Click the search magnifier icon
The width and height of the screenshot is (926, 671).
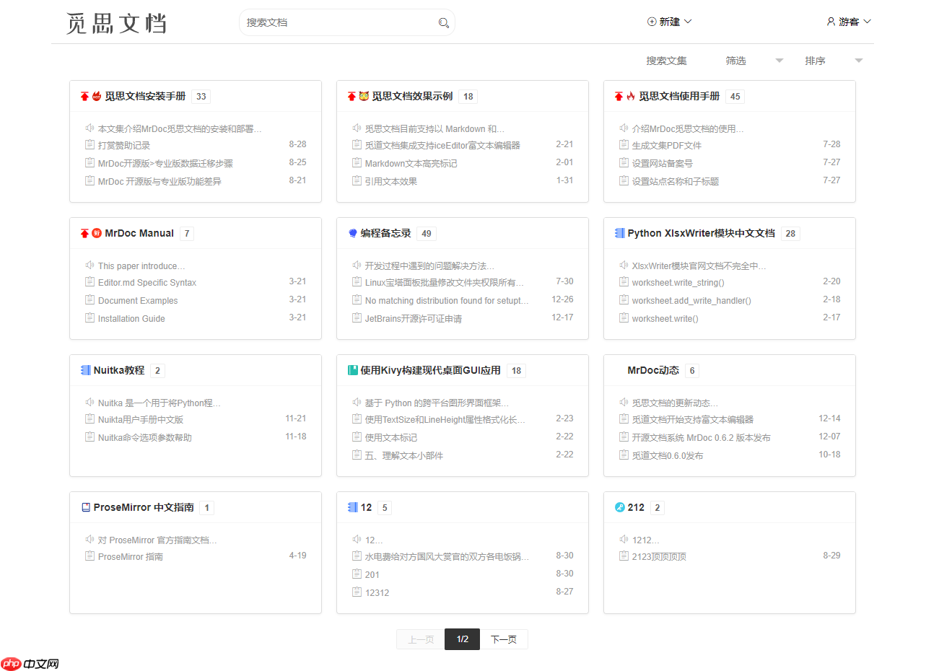pyautogui.click(x=443, y=22)
